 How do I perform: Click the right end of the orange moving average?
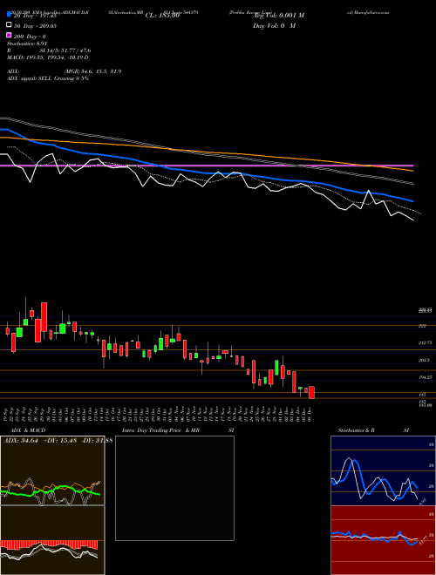412,171
